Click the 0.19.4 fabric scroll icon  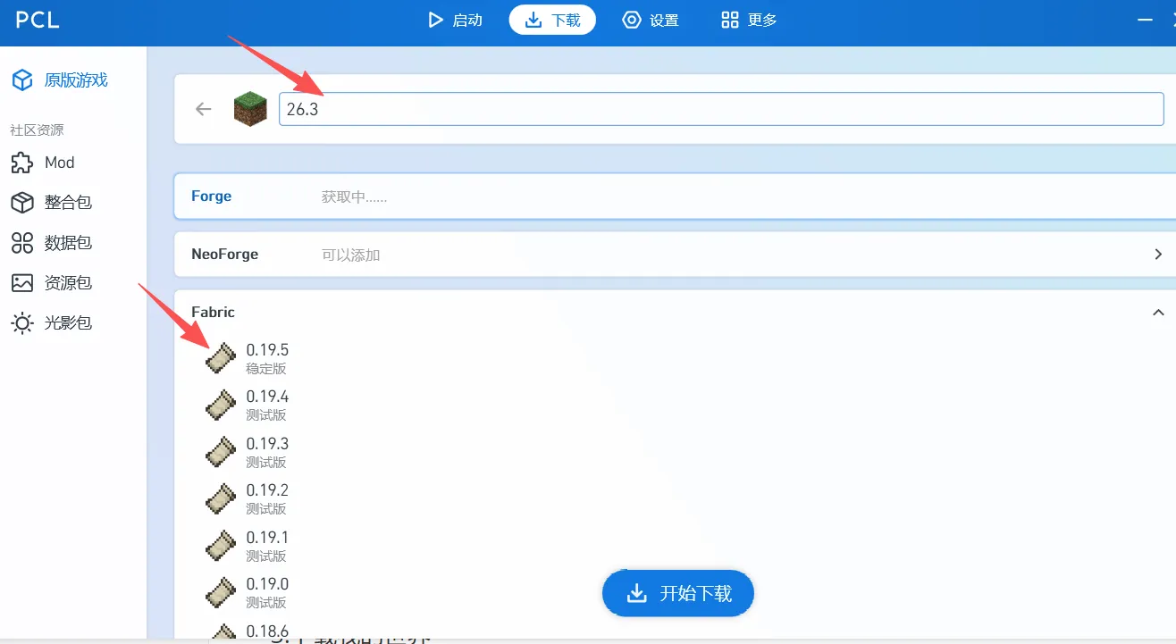[221, 405]
